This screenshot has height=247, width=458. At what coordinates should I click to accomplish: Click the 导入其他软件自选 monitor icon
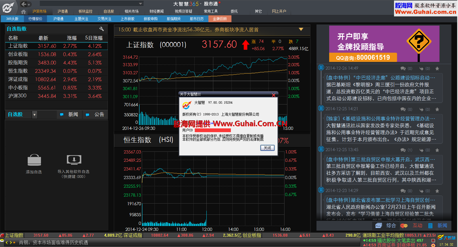74,160
